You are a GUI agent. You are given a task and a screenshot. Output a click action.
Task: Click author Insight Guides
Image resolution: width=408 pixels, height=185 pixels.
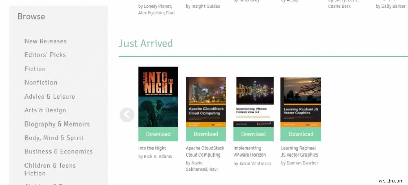(203, 6)
